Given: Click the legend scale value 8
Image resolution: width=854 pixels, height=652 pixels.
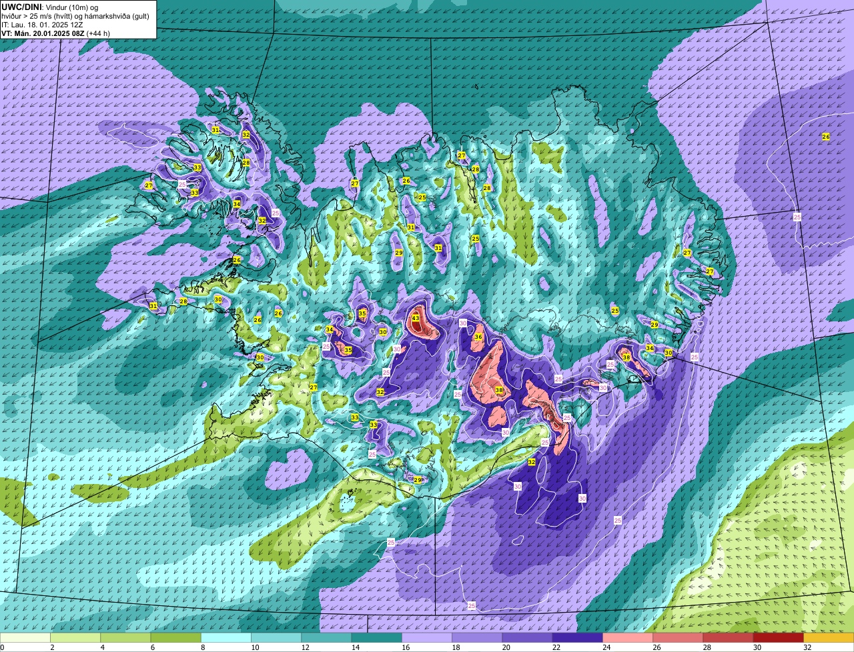Looking at the screenshot, I should (202, 647).
